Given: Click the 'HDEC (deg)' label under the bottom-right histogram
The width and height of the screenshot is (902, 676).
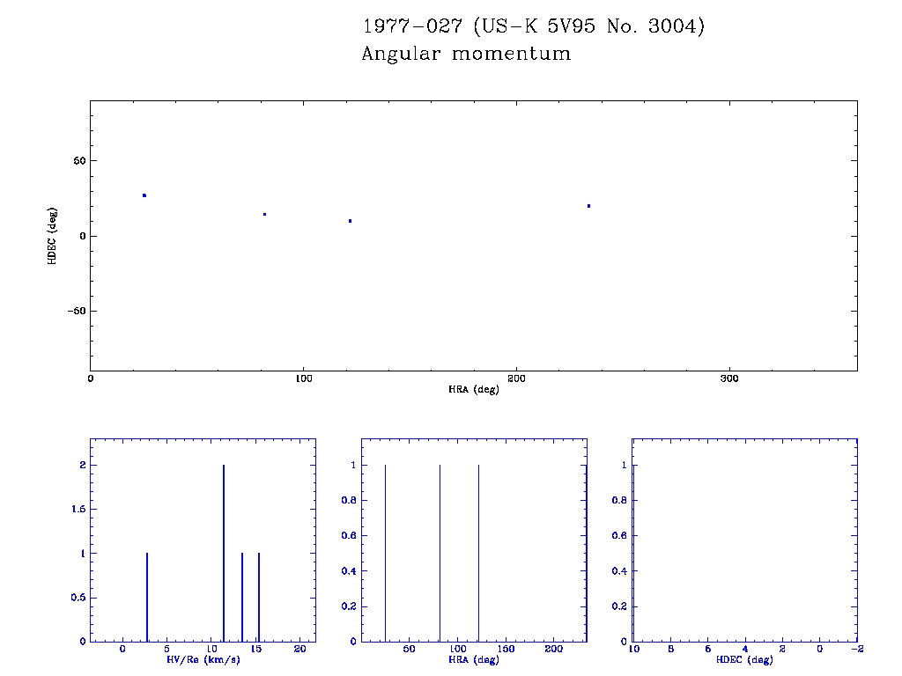Looking at the screenshot, I should coord(744,660).
